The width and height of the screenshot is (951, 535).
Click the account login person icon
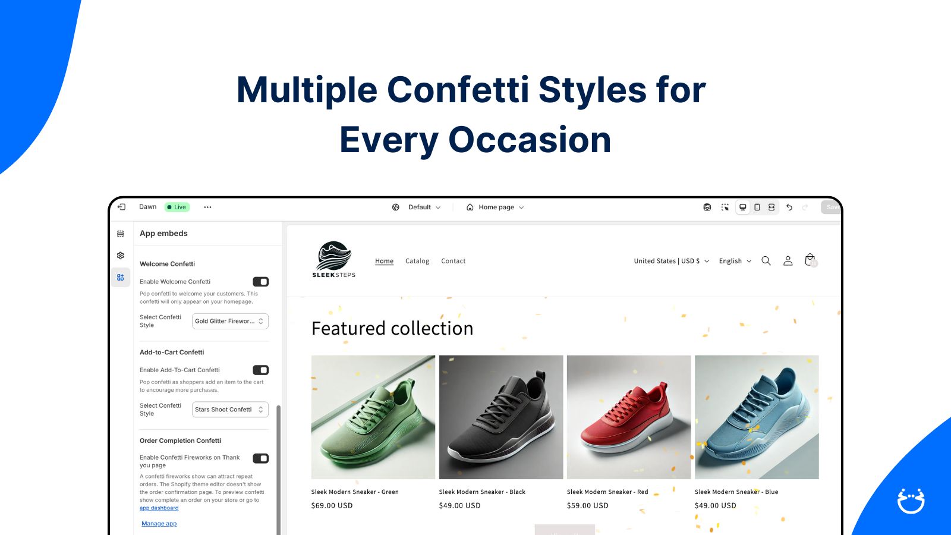click(x=788, y=261)
